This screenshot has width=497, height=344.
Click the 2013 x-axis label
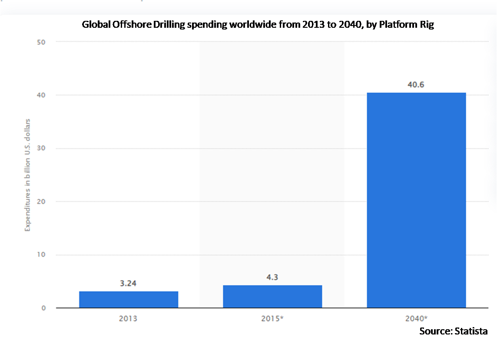[x=129, y=318]
